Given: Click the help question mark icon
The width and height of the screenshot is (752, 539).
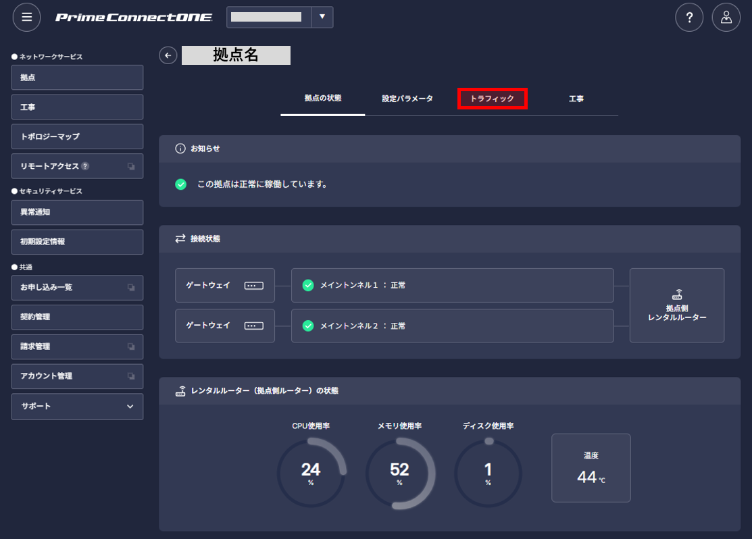Looking at the screenshot, I should pyautogui.click(x=689, y=18).
